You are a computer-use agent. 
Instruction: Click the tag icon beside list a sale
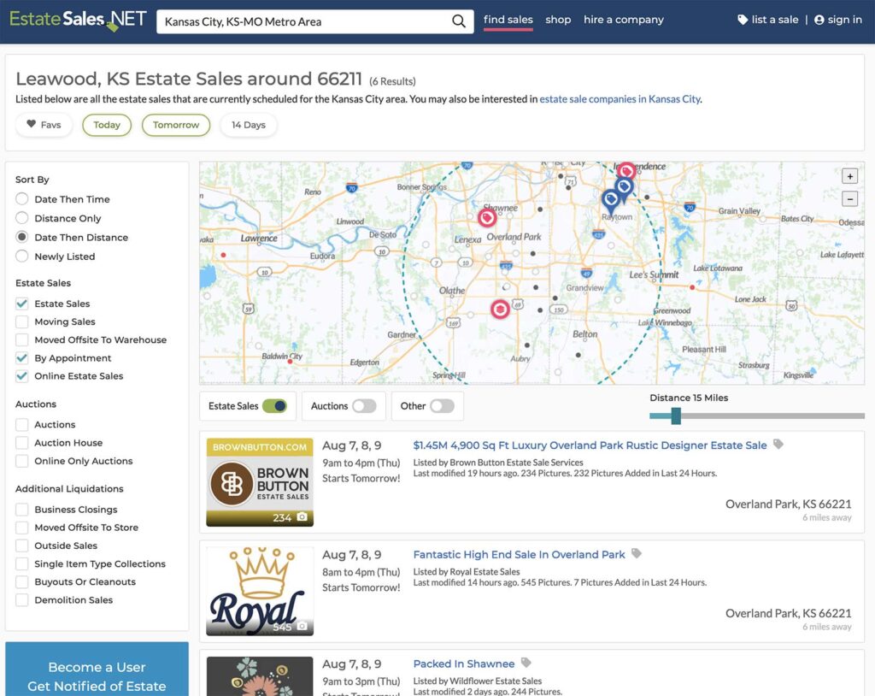click(x=742, y=19)
